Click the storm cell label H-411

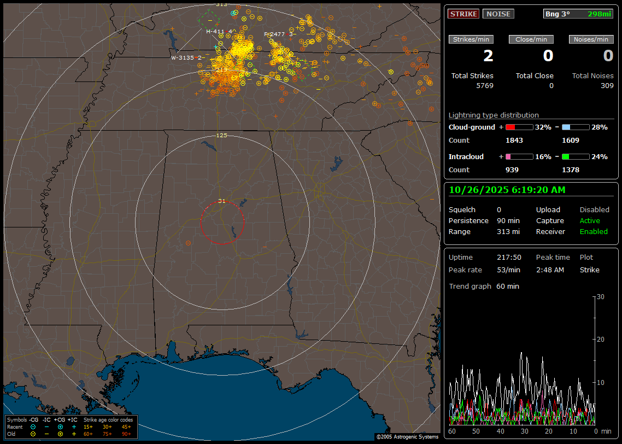(x=216, y=32)
